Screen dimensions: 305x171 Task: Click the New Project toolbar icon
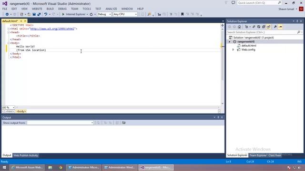coord(21,14)
